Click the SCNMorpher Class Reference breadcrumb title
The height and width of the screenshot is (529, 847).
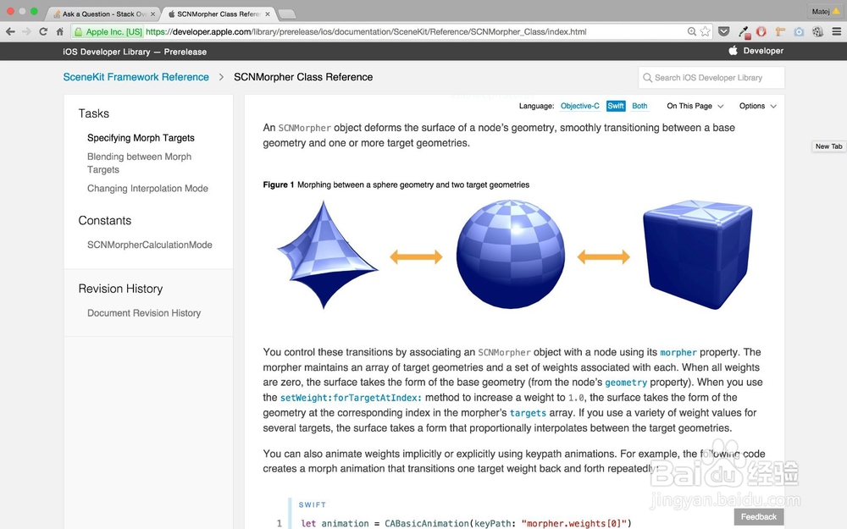tap(303, 77)
